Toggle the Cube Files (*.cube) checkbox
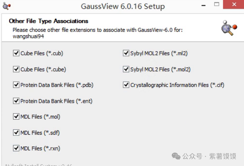 pos(16,69)
